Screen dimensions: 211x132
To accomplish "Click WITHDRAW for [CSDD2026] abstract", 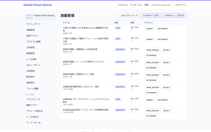I will pos(151,116).
